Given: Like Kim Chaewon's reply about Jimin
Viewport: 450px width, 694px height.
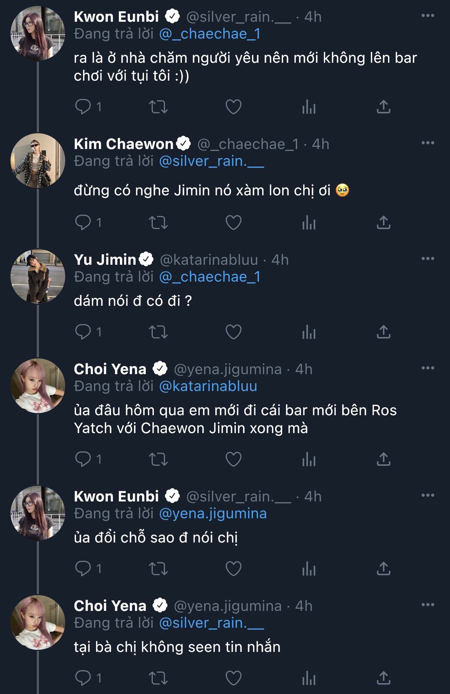Looking at the screenshot, I should tap(233, 222).
